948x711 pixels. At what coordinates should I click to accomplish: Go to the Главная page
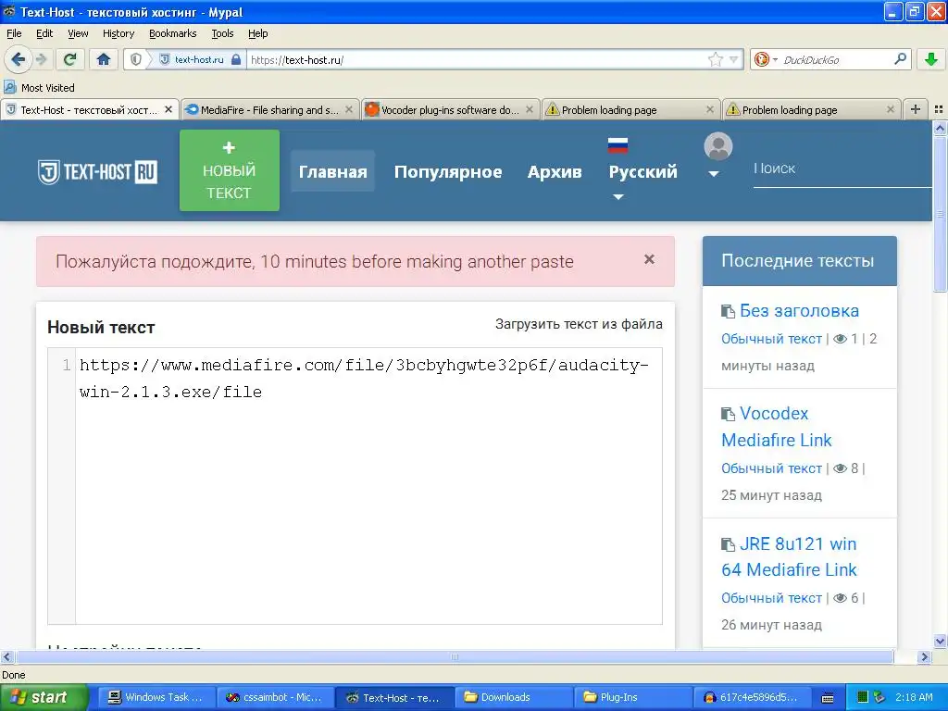[x=332, y=171]
